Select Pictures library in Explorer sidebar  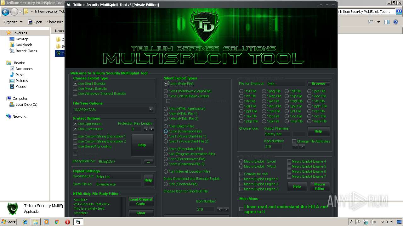coord(19,81)
